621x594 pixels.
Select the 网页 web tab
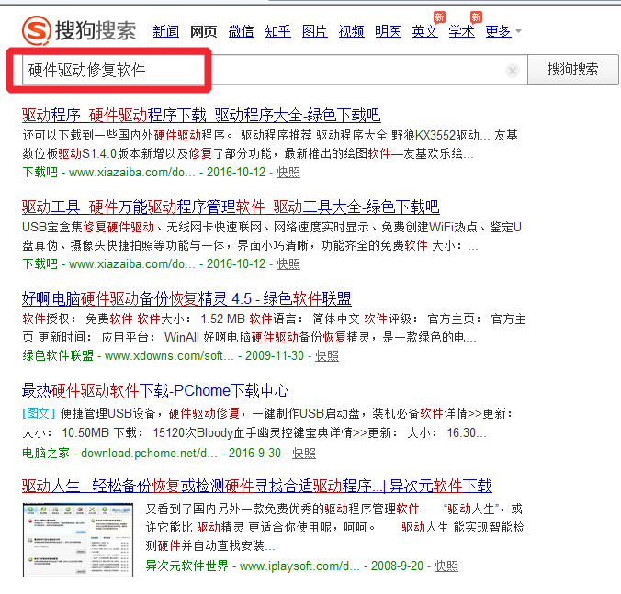[x=203, y=31]
